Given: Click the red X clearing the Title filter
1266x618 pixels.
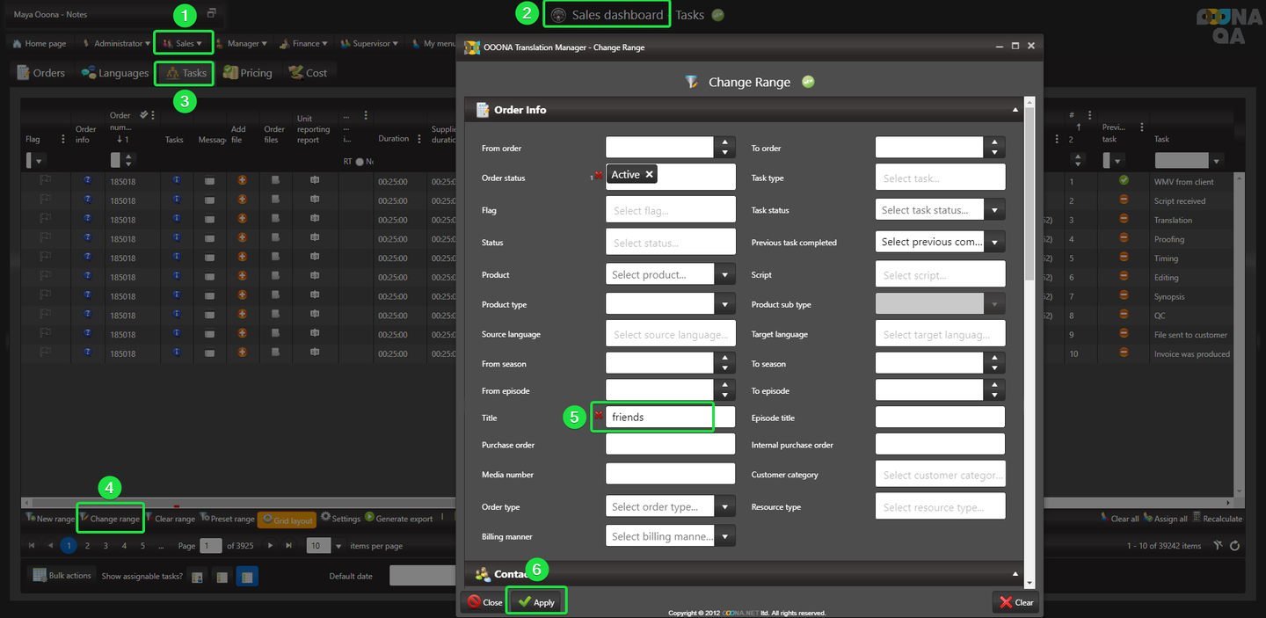Looking at the screenshot, I should [x=599, y=415].
